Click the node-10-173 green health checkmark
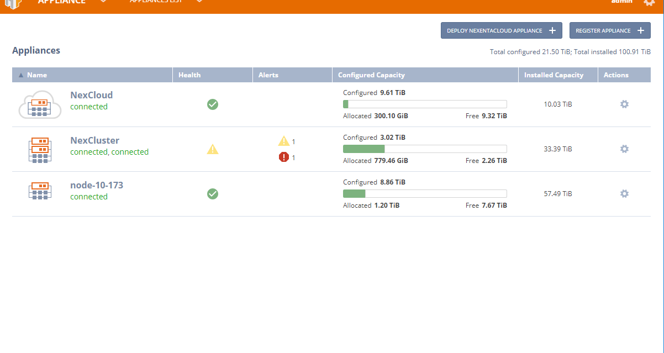The width and height of the screenshot is (664, 353). (x=213, y=194)
